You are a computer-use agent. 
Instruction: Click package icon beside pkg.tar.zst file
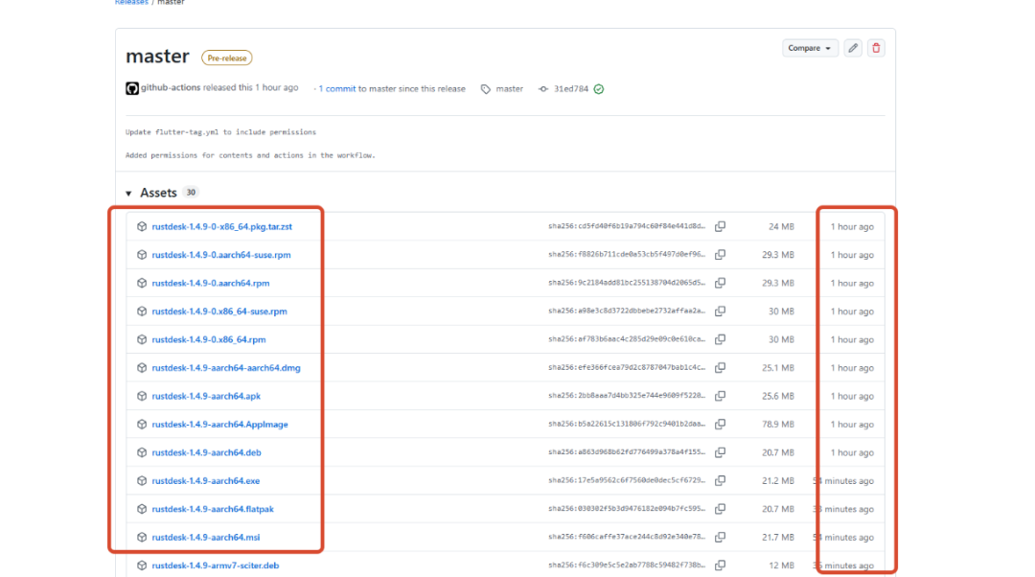pos(141,226)
